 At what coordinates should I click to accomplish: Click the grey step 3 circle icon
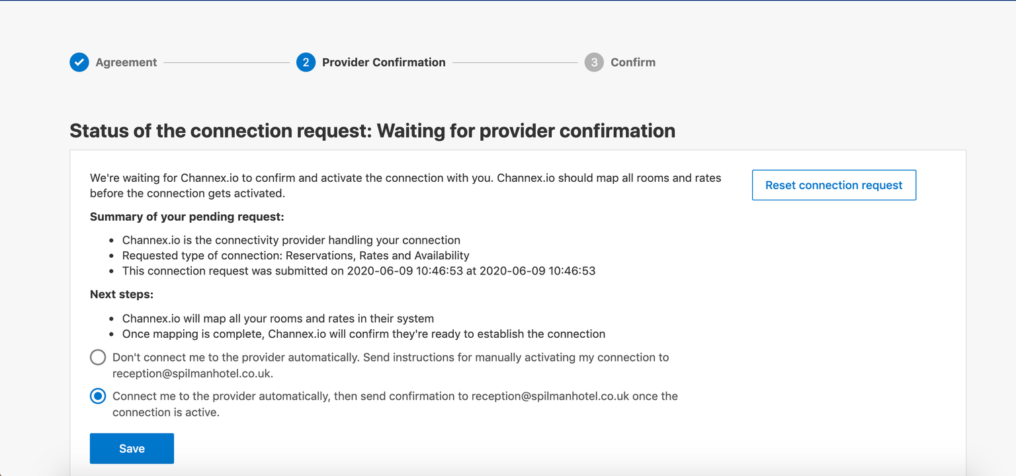[594, 62]
